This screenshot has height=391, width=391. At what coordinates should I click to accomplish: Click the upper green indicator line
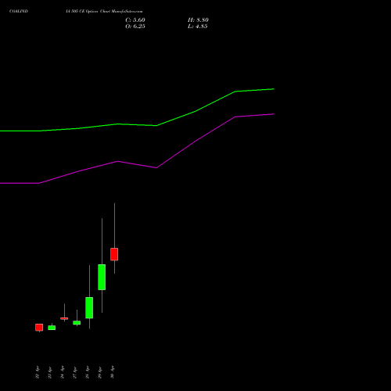[x=156, y=125]
